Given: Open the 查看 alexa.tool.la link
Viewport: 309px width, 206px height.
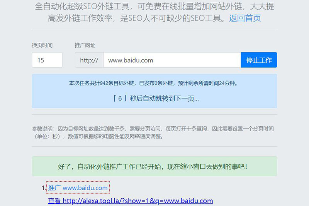Looking at the screenshot, I should [130, 201].
